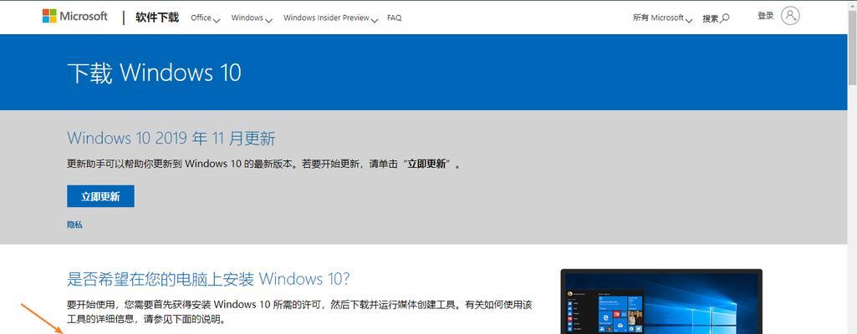Click heading '是否希望在您的电脑上安装 Windows 10?'
857x334 pixels.
click(207, 280)
